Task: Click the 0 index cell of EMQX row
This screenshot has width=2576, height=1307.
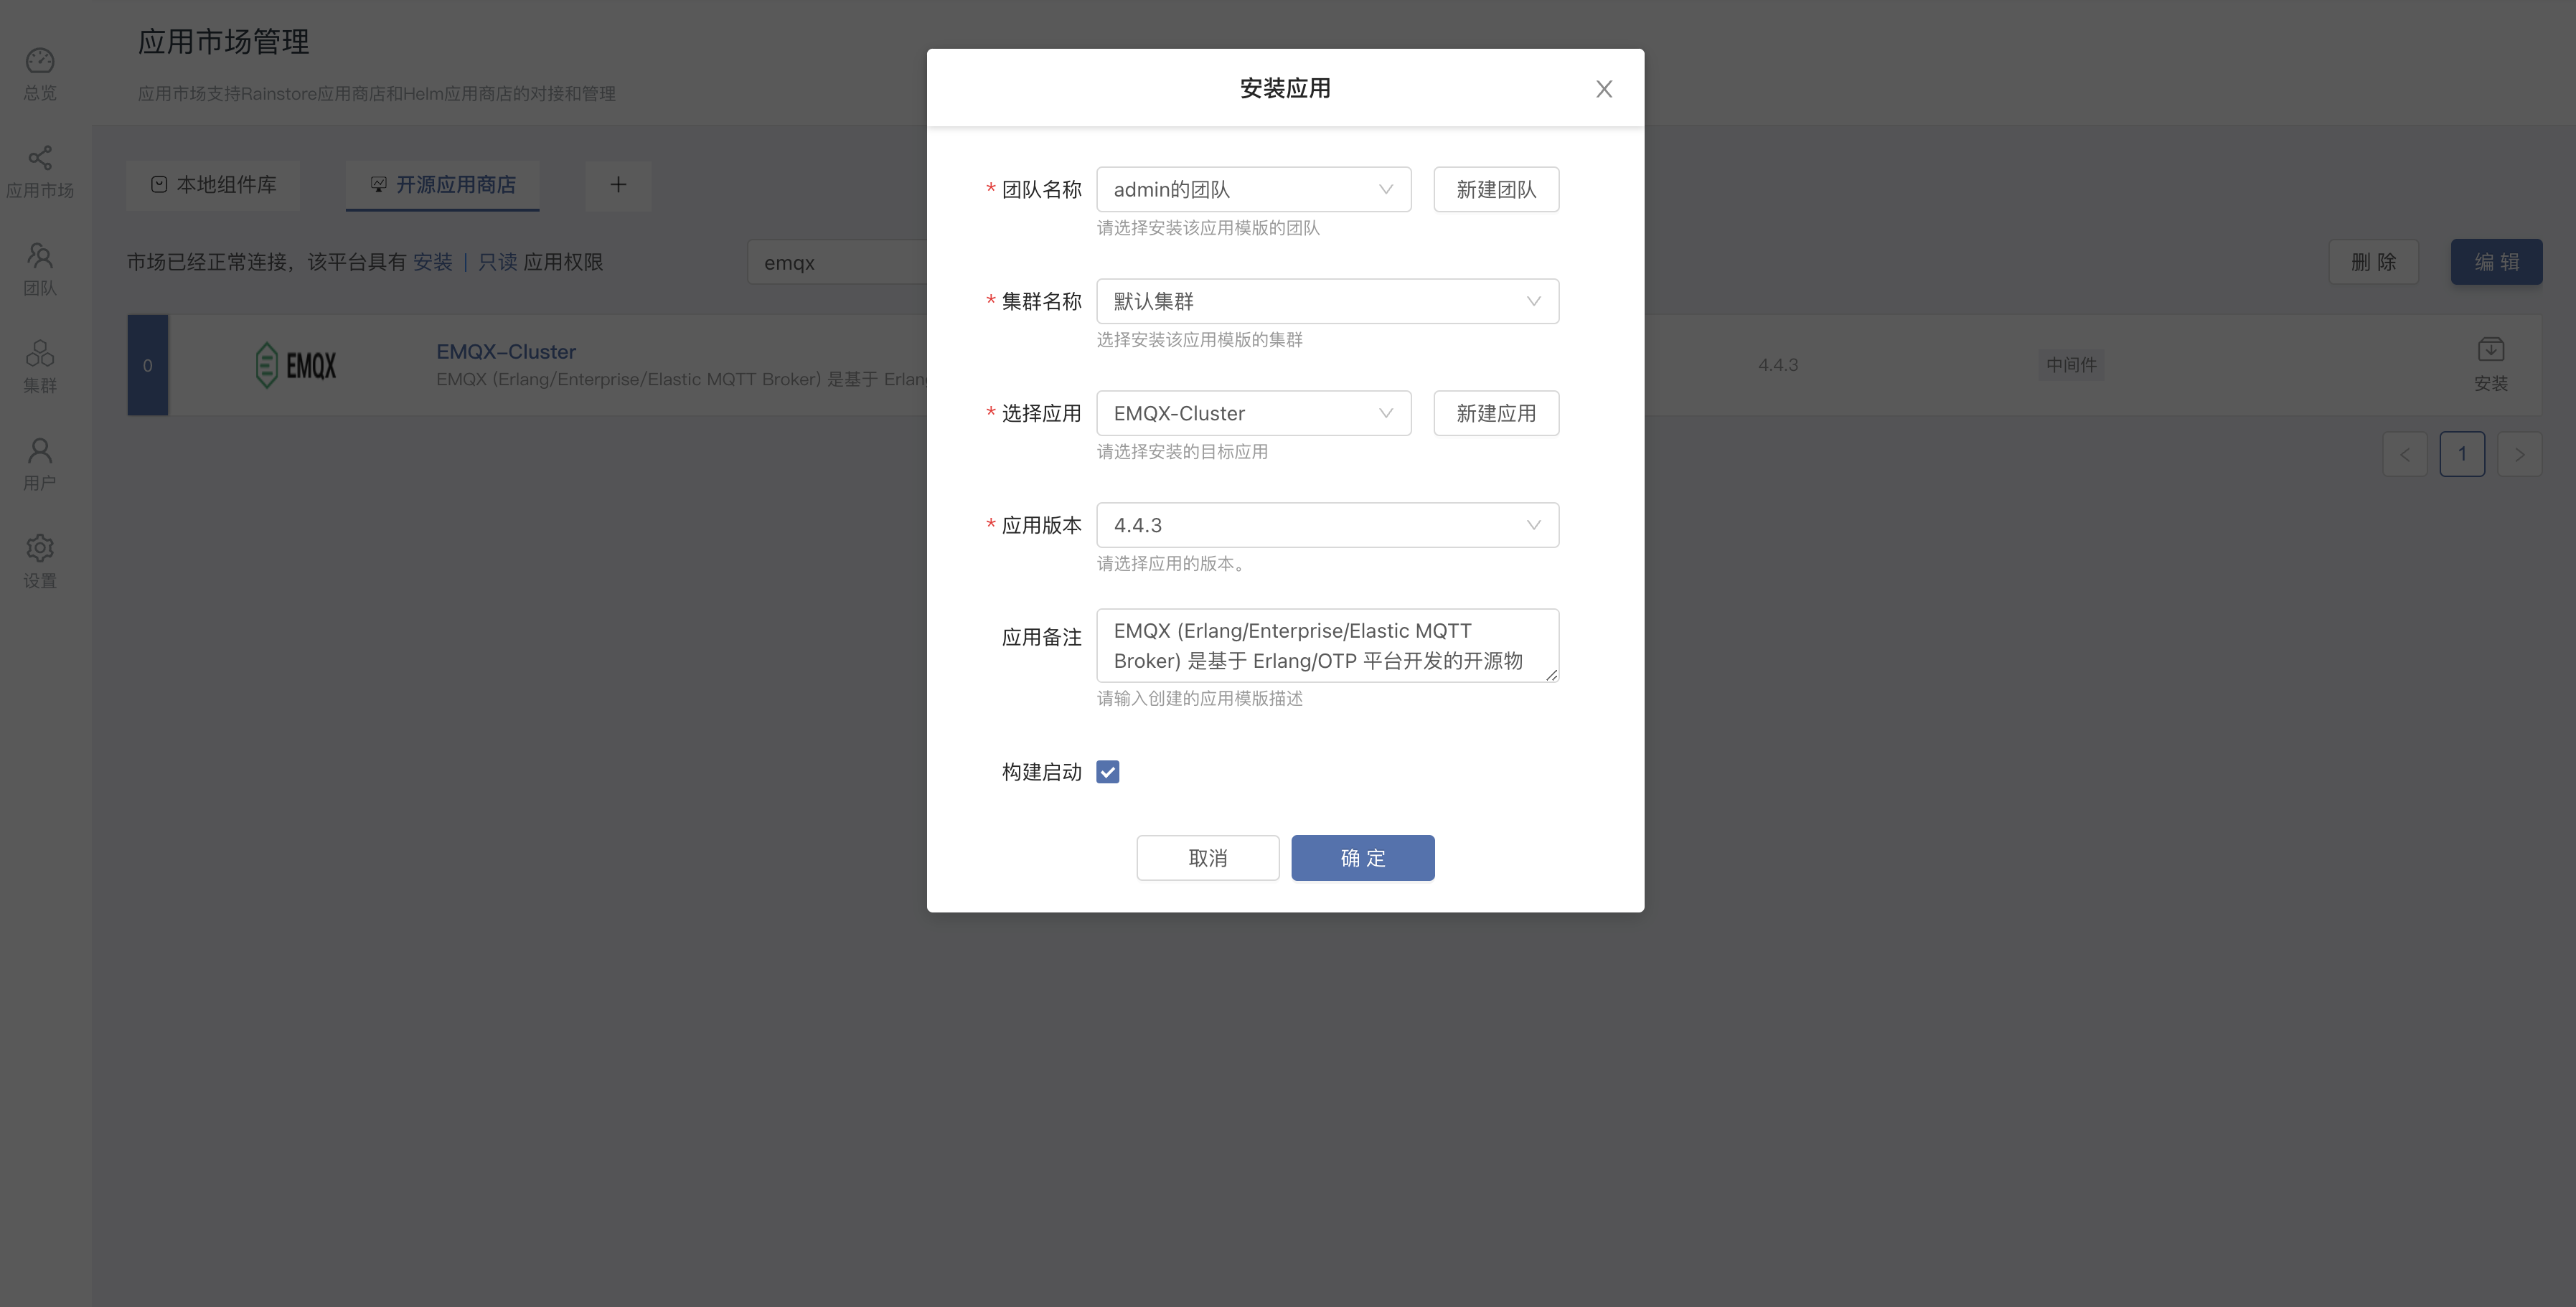Action: pos(148,365)
